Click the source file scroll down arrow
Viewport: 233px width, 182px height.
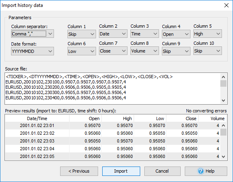[223, 101]
